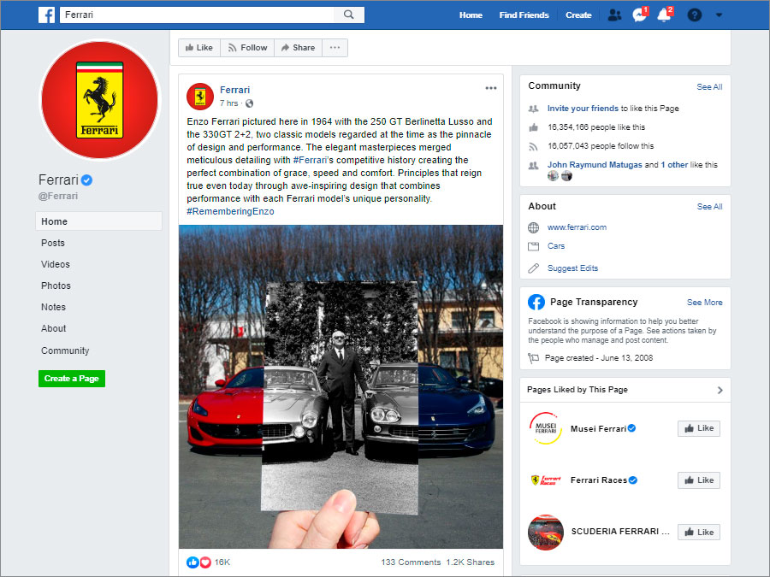770x577 pixels.
Task: Click the Facebook icon in Page Transparency
Action: [x=536, y=303]
